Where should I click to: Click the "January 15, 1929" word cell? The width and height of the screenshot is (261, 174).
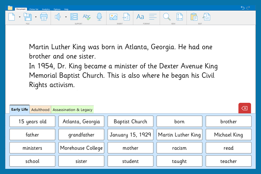(130, 135)
